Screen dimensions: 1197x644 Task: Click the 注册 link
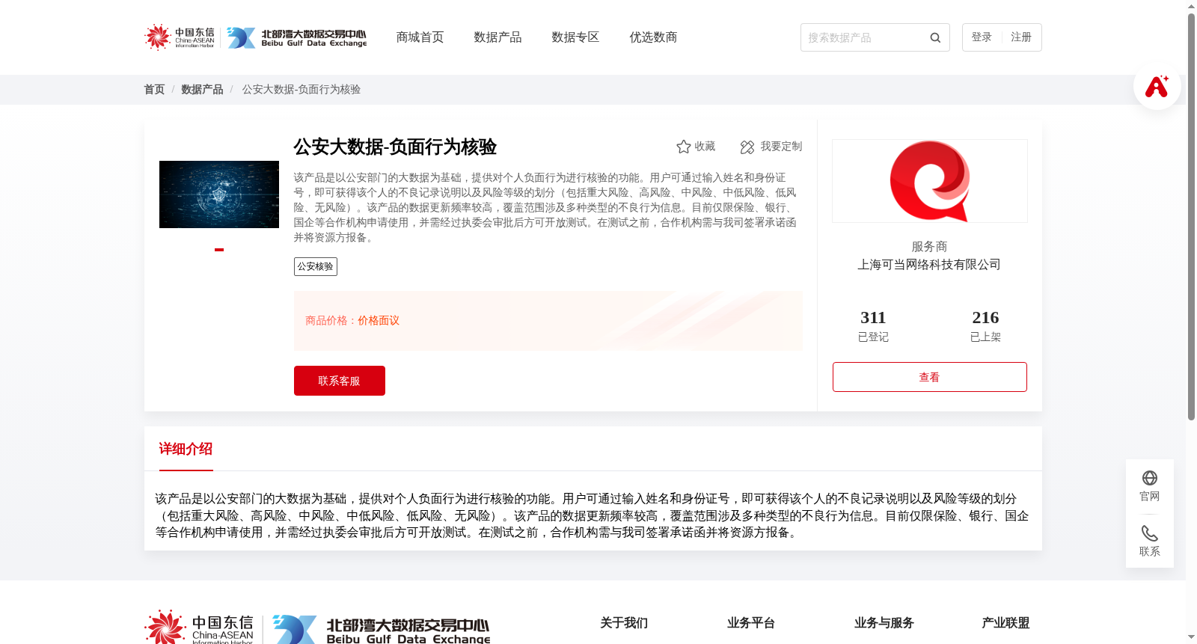1021,37
